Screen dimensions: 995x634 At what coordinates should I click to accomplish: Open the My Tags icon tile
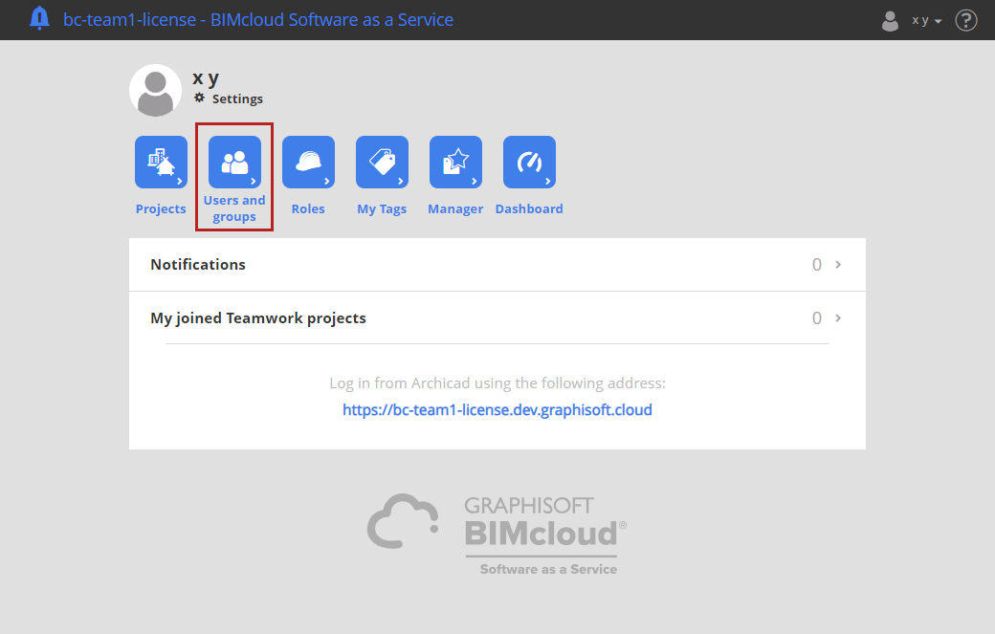382,163
